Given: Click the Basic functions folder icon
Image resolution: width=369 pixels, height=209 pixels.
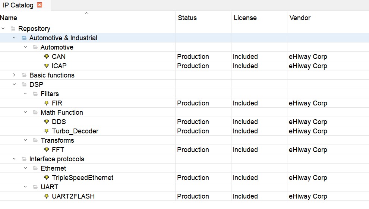Looking at the screenshot, I should [24, 75].
